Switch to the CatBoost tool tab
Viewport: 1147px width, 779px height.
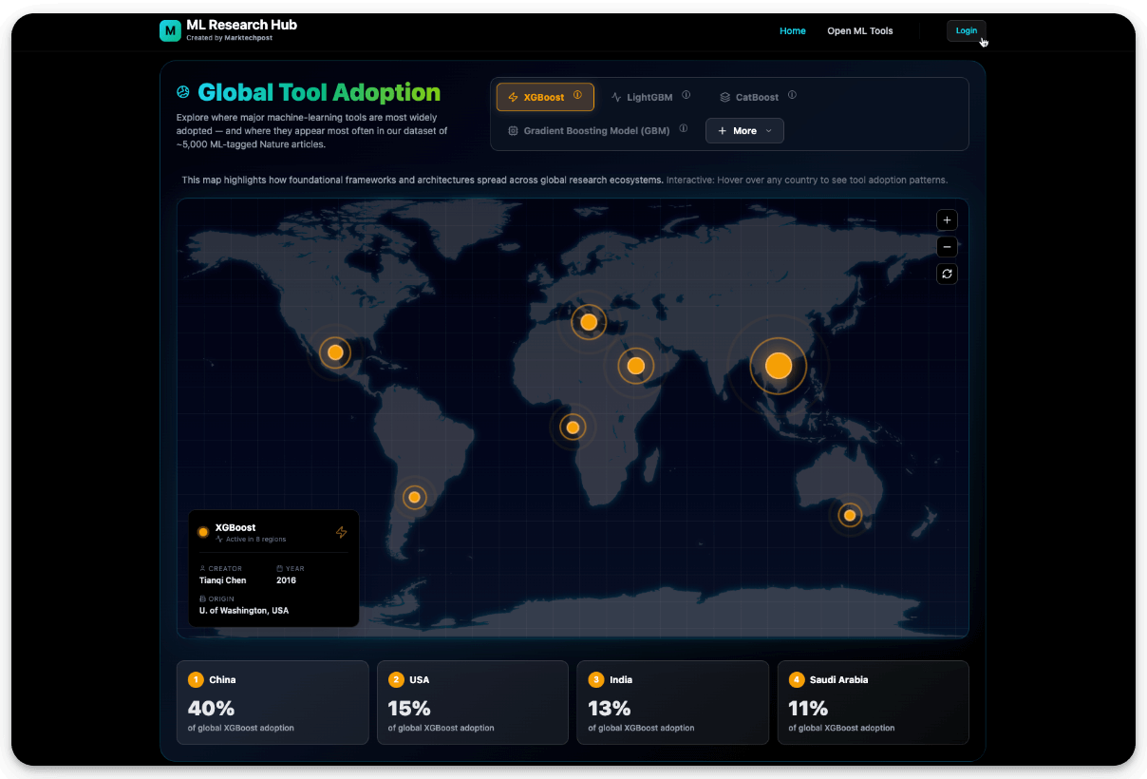(x=758, y=97)
